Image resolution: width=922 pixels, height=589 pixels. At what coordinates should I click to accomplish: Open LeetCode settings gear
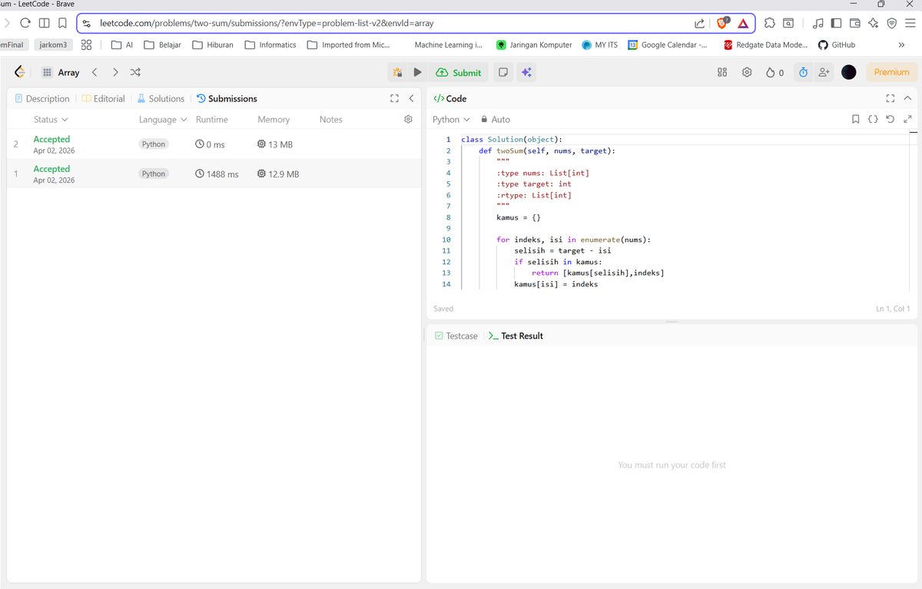coord(747,72)
